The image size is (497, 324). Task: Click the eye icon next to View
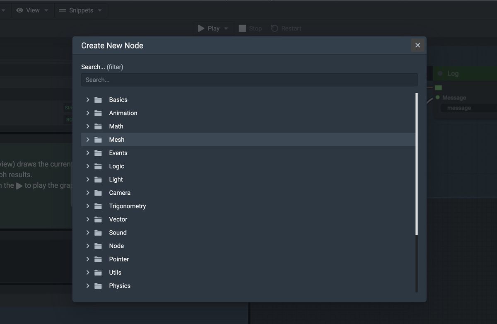tap(19, 10)
